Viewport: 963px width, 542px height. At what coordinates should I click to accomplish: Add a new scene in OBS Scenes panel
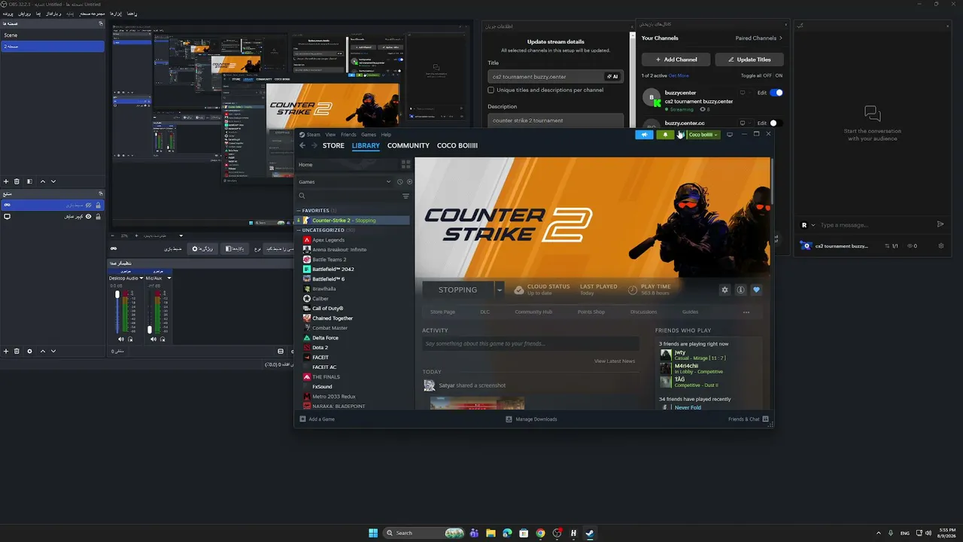6,181
